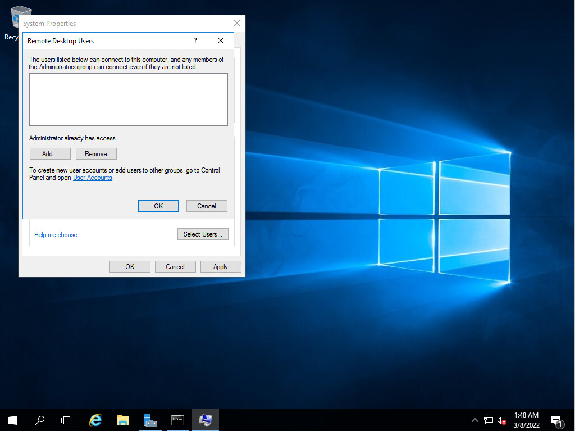Open File Explorer from taskbar
This screenshot has width=575, height=431.
click(x=123, y=420)
